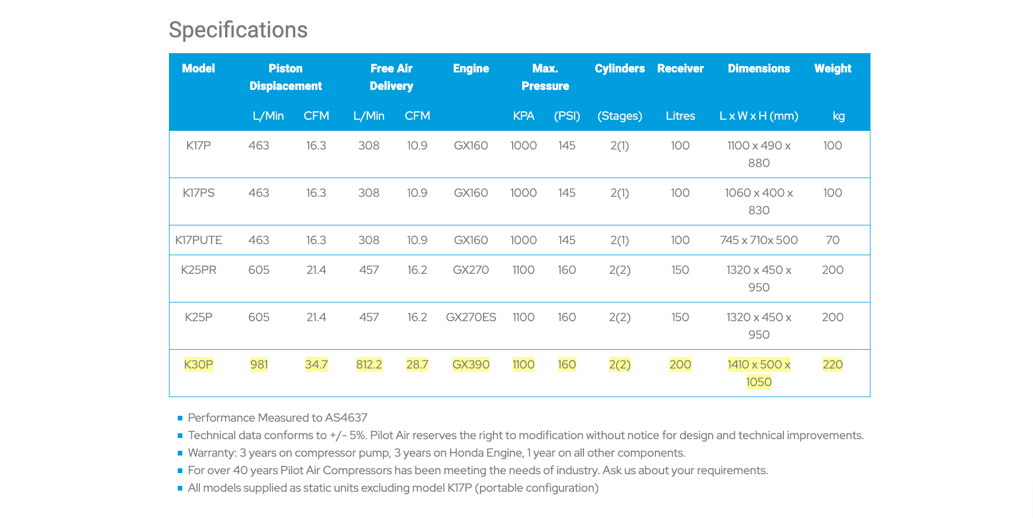Select the GX270ES engine cell
Image resolution: width=1033 pixels, height=518 pixels.
tap(471, 317)
